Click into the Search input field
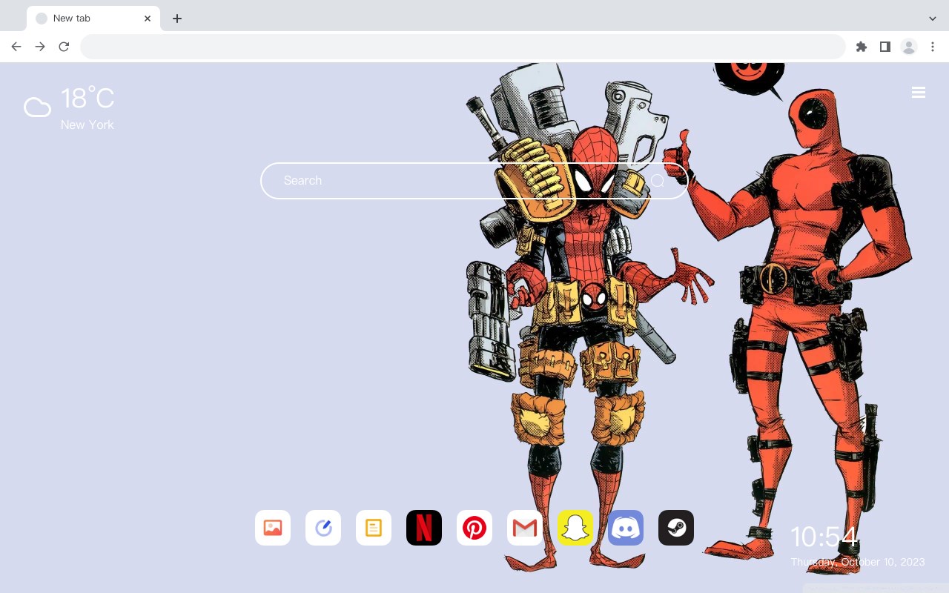The height and width of the screenshot is (593, 949). tap(474, 181)
